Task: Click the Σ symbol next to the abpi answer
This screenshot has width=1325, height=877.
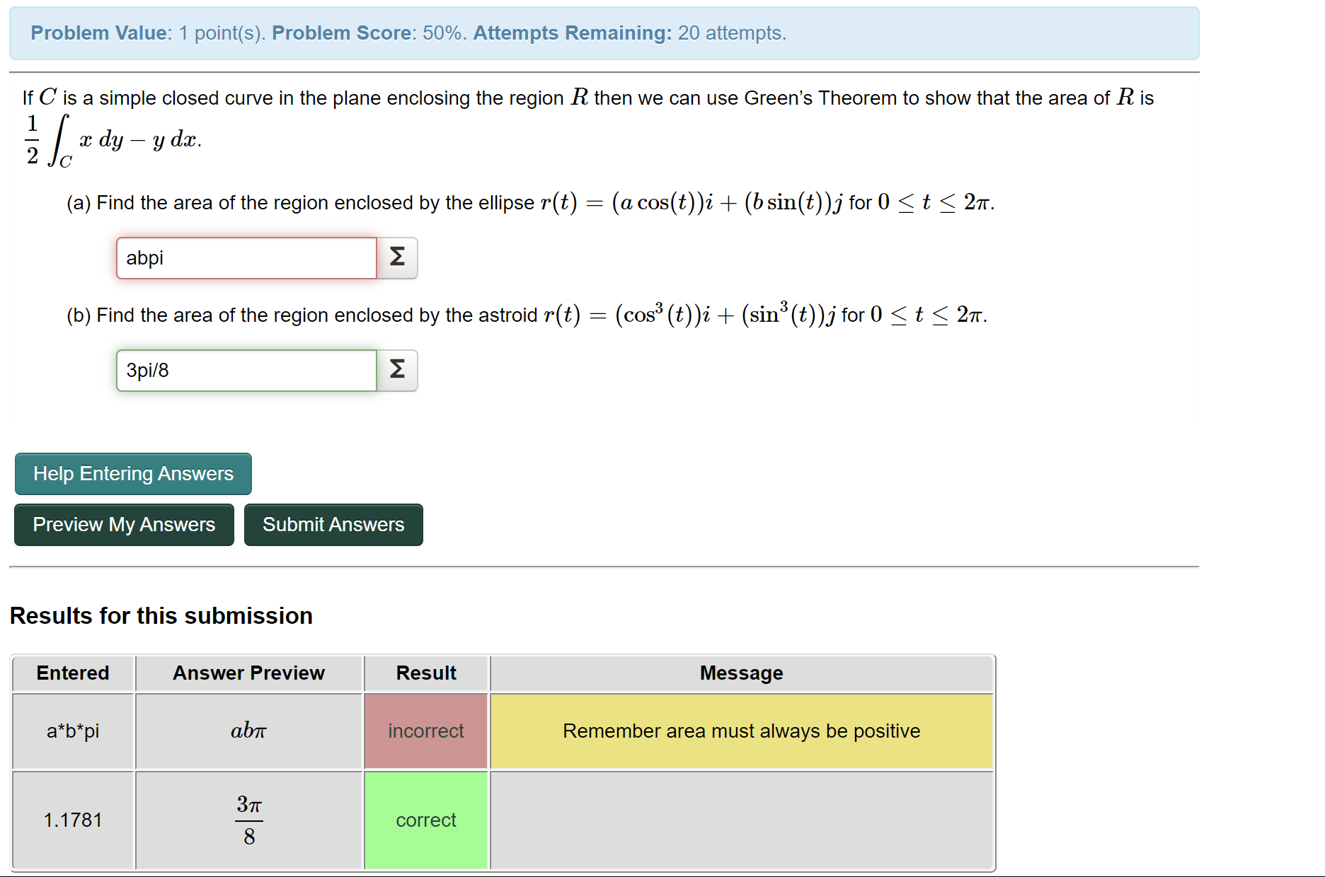Action: coord(396,258)
